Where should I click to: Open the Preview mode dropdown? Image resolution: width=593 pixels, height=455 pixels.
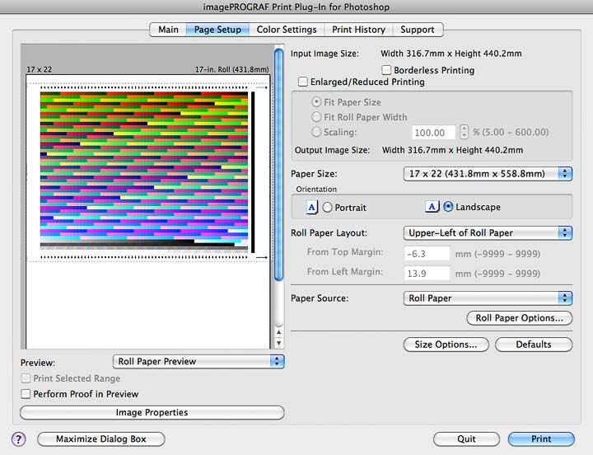(198, 362)
